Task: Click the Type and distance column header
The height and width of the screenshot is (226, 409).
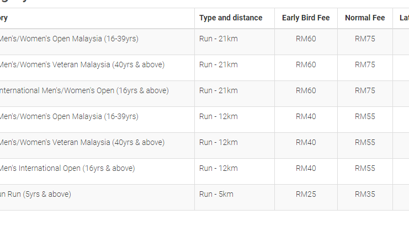Action: coord(231,18)
